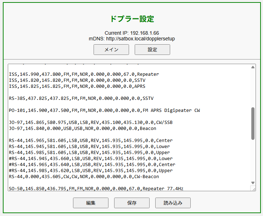Click the mDNS satbox.local/dopplersetup address
Image resolution: width=263 pixels, height=216 pixels.
132,39
